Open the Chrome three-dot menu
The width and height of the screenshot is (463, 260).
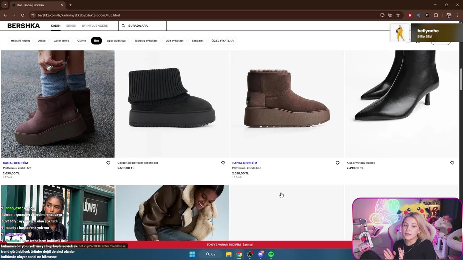coord(458,15)
